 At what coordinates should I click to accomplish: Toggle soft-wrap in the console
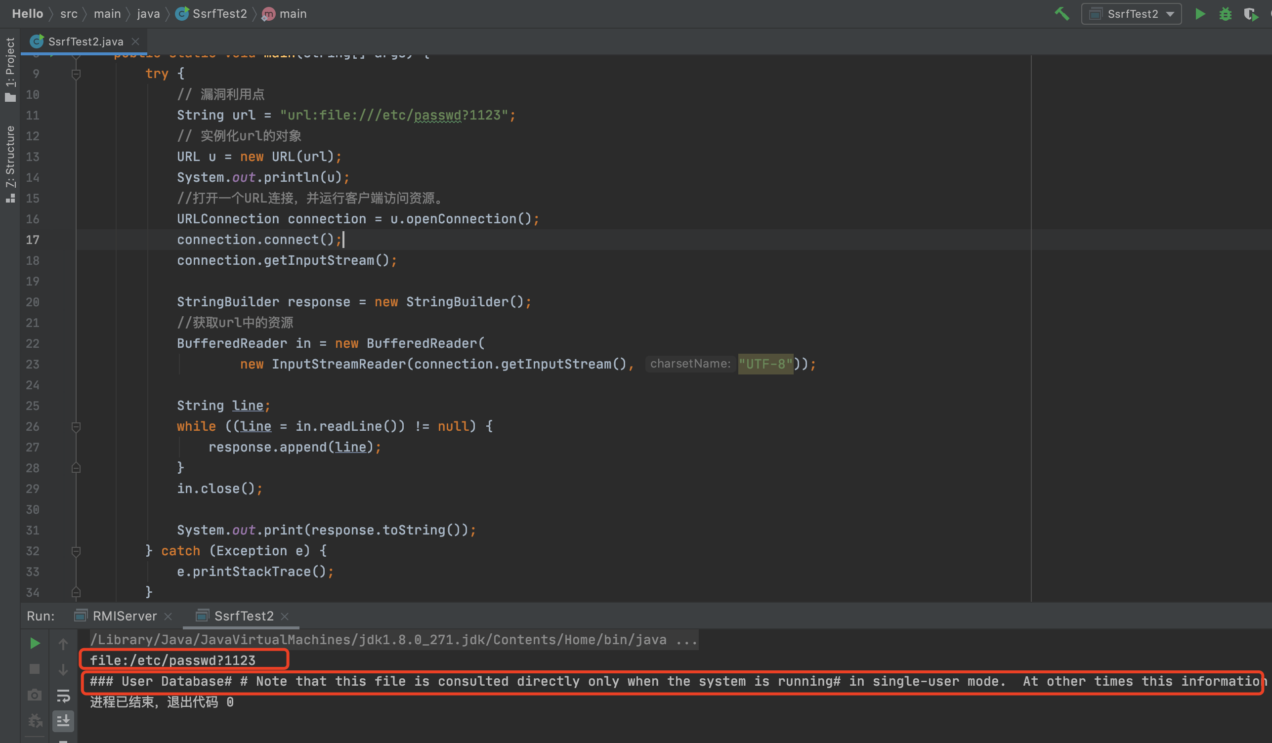[x=63, y=696]
